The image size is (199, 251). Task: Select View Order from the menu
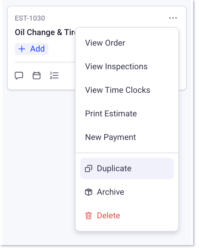105,43
